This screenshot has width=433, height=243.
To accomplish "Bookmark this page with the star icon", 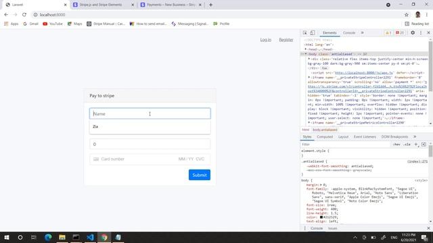I will (x=406, y=15).
